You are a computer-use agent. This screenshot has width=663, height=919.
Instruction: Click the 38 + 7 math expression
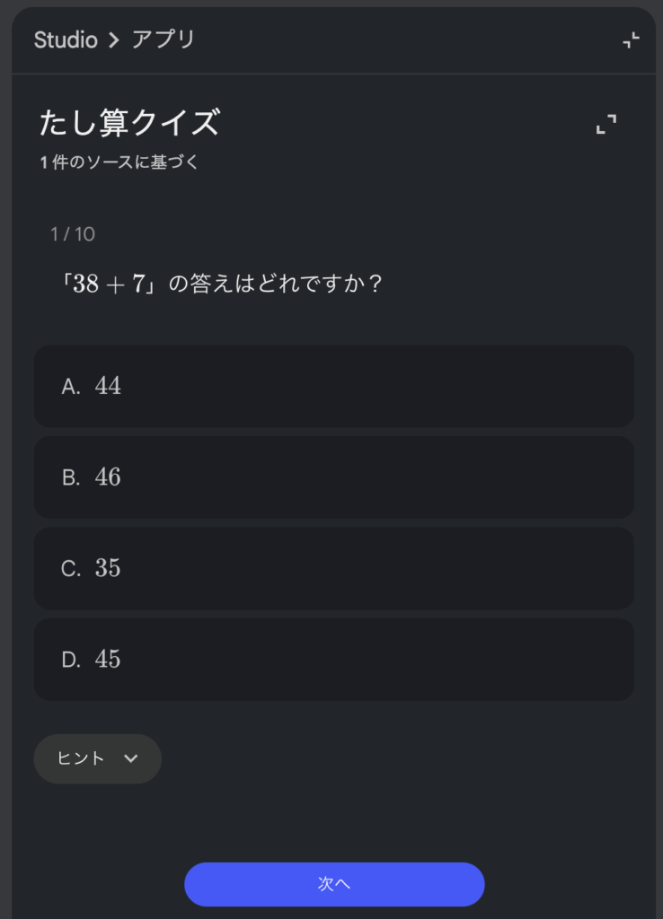(109, 284)
